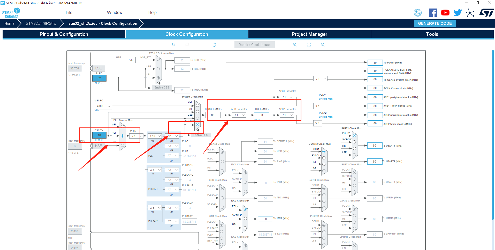The height and width of the screenshot is (250, 495).
Task: Open the AHB Prescaler dropdown
Action: [x=239, y=115]
